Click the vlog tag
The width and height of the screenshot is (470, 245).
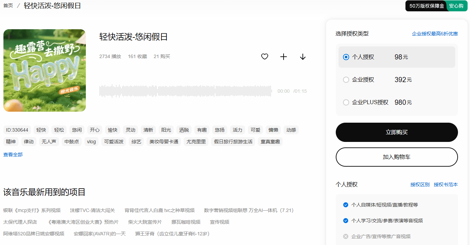click(91, 142)
